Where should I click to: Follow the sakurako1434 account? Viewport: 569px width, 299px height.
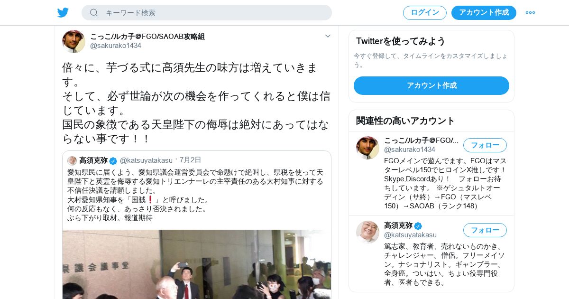click(485, 145)
